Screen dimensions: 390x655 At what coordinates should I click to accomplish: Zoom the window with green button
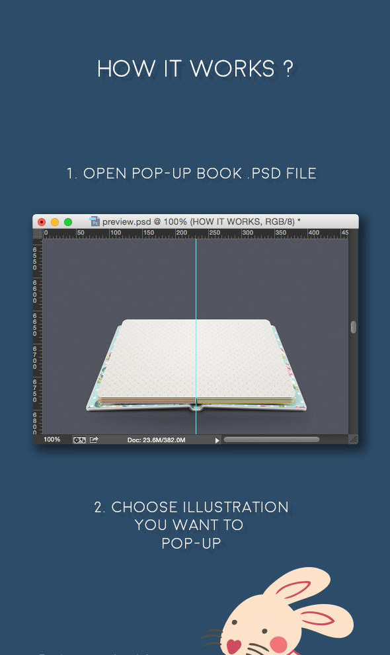[x=68, y=222]
